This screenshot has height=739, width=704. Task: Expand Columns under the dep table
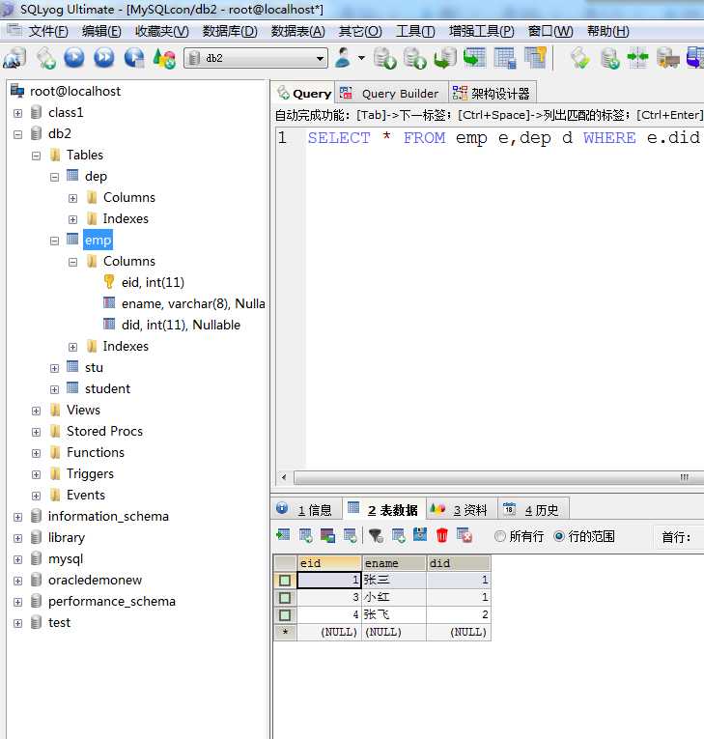tap(73, 198)
